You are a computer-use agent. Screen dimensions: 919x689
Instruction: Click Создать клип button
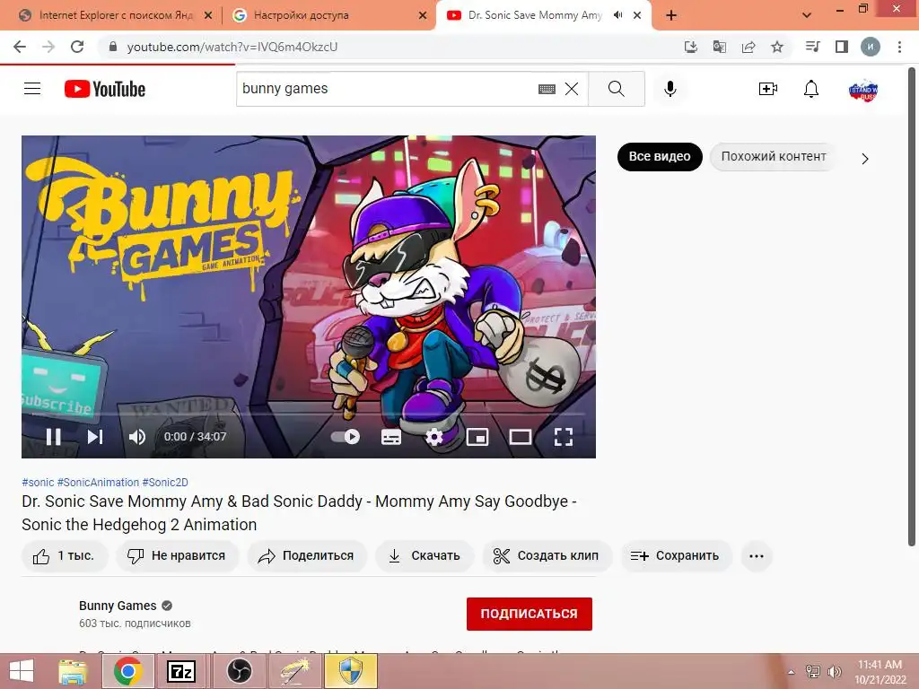tap(547, 556)
